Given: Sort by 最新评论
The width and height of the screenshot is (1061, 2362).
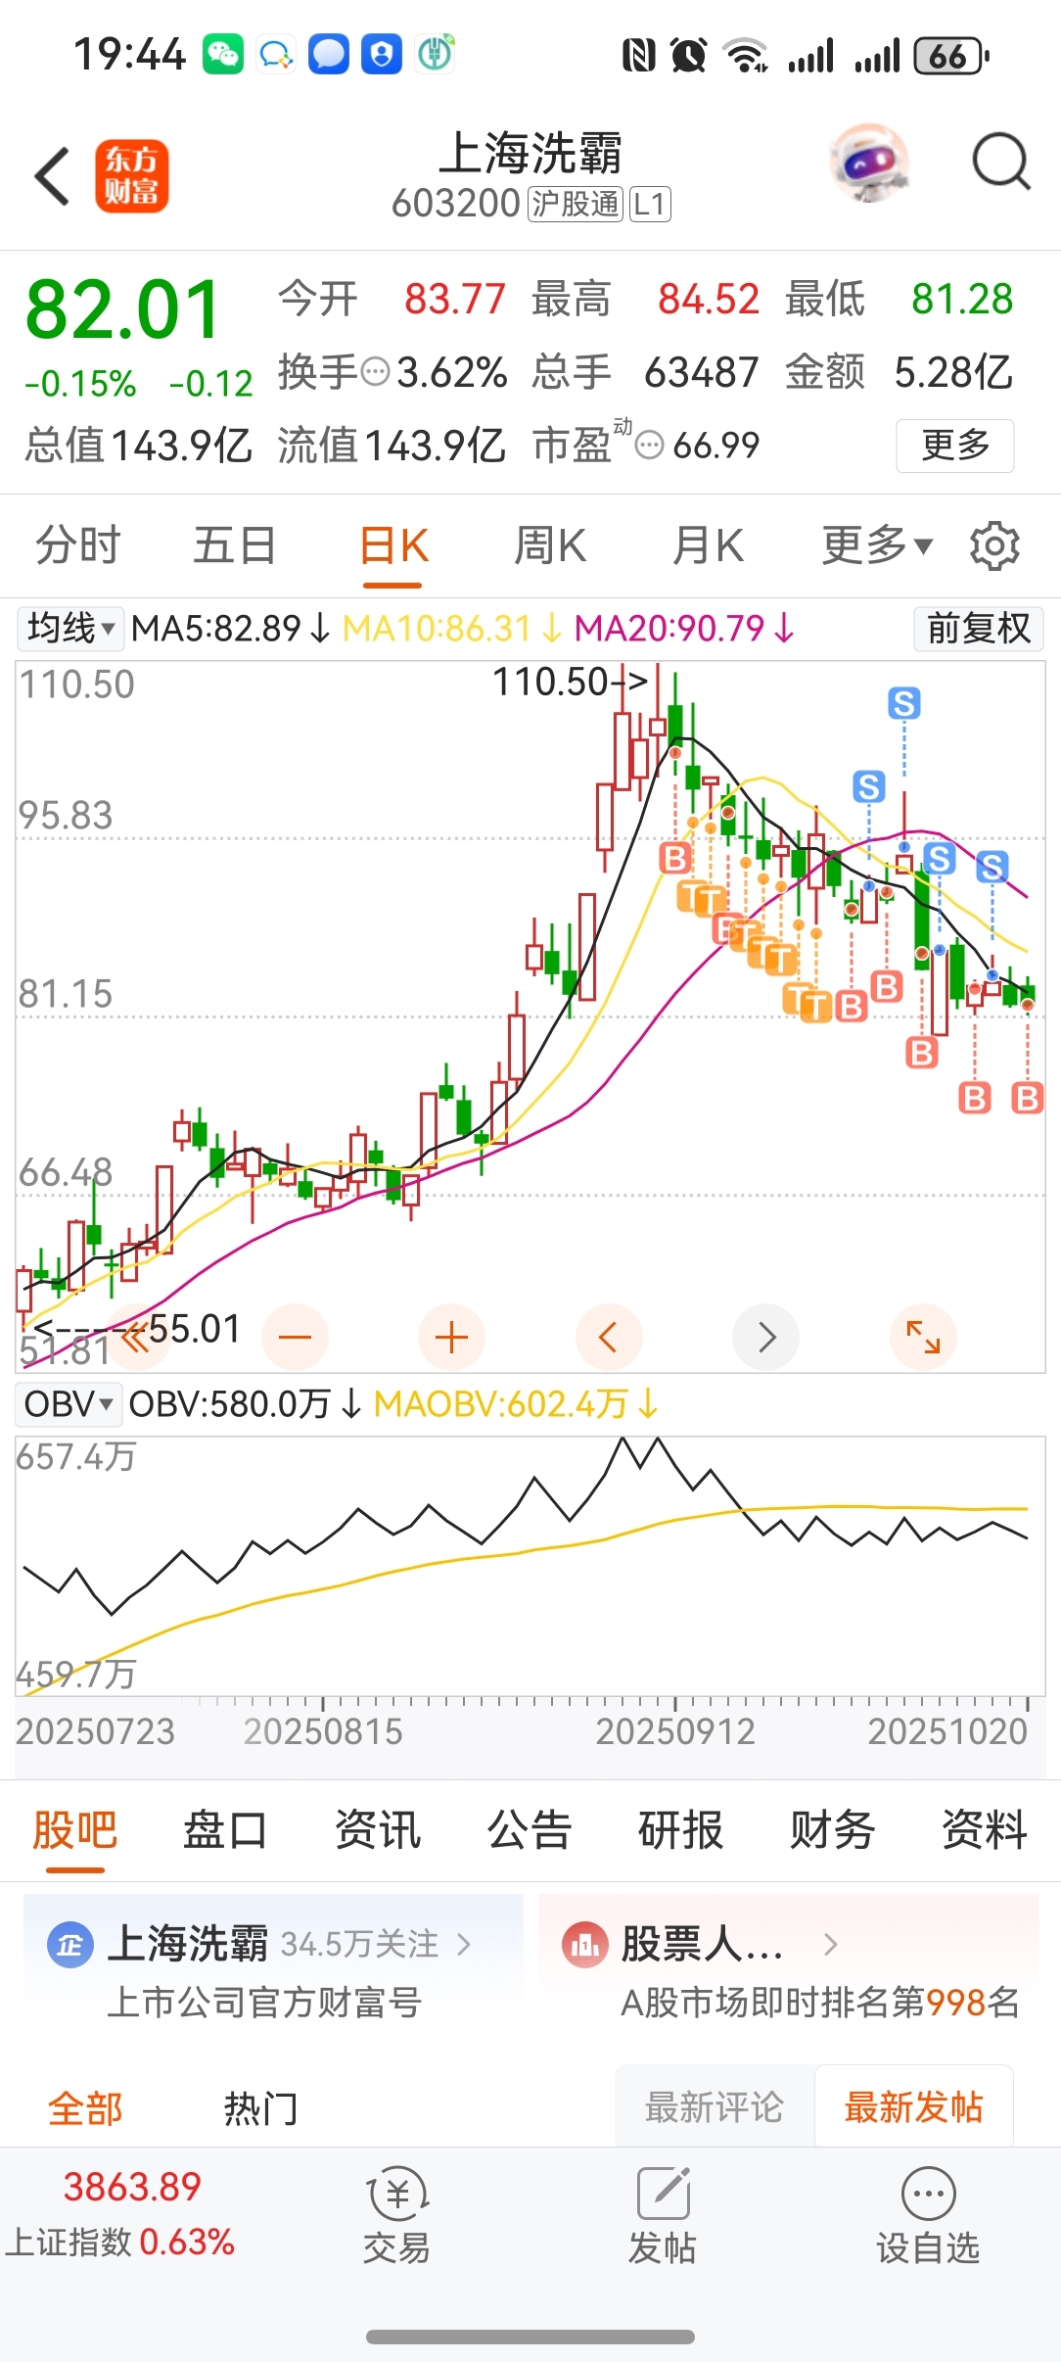Looking at the screenshot, I should point(715,2107).
